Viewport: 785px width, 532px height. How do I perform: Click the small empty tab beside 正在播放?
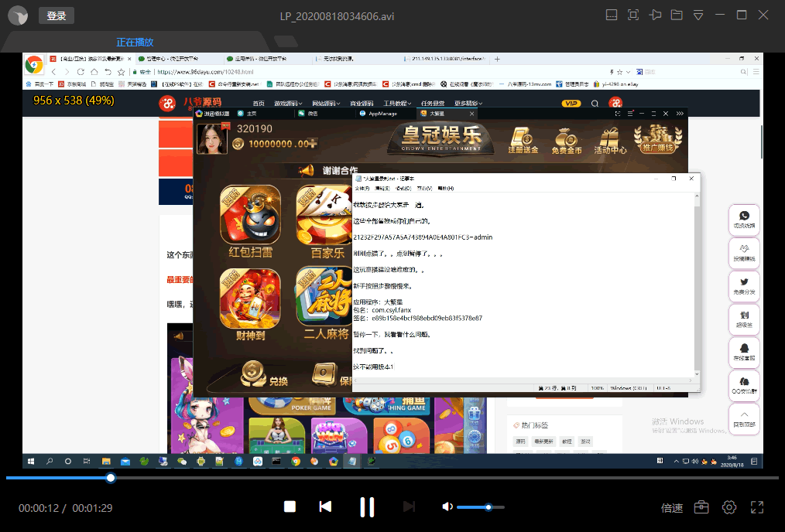pos(285,42)
